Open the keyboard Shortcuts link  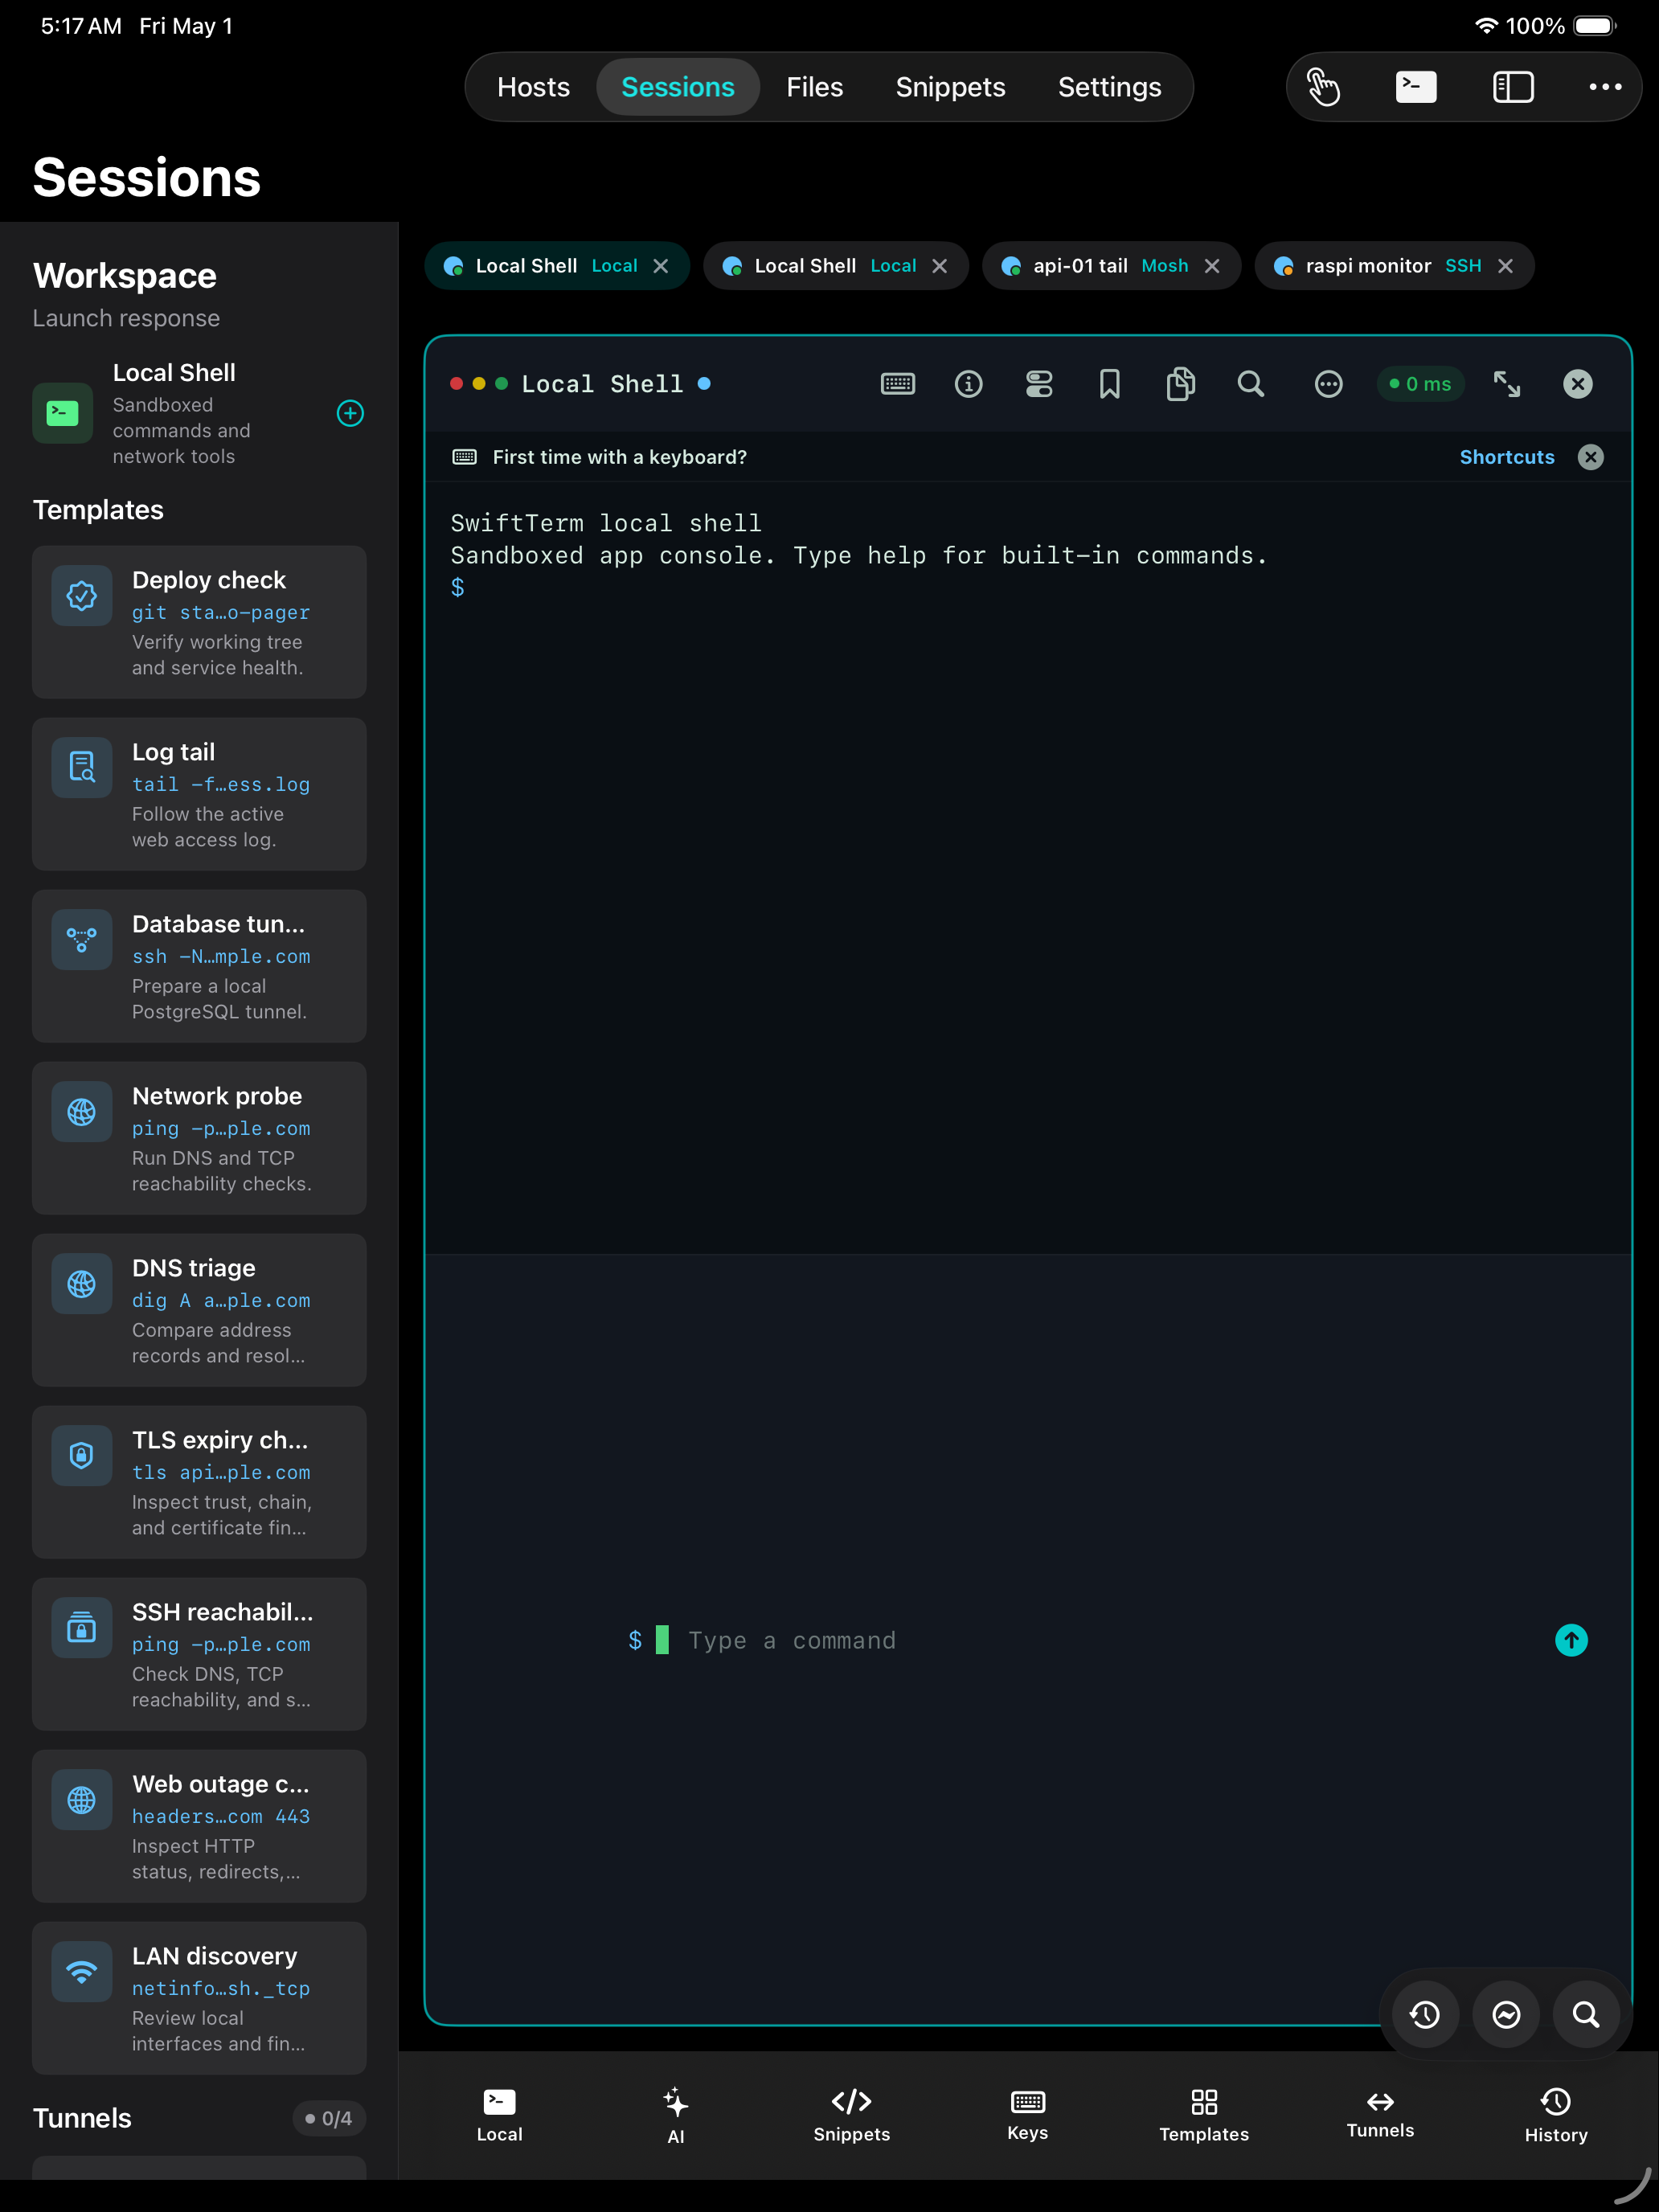(1506, 457)
